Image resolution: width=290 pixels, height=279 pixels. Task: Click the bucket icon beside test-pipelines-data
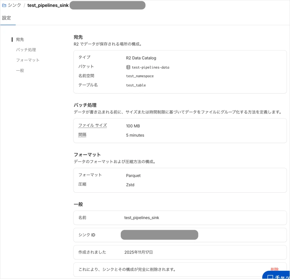coord(128,67)
